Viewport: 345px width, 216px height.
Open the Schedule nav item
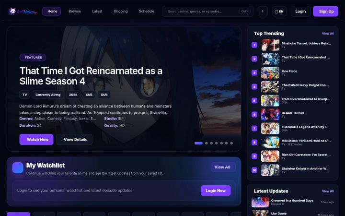(147, 11)
